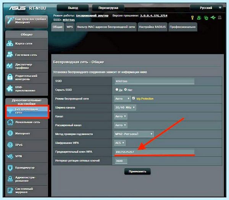
Task: Open Администрирование menu item
Action: click(26, 179)
